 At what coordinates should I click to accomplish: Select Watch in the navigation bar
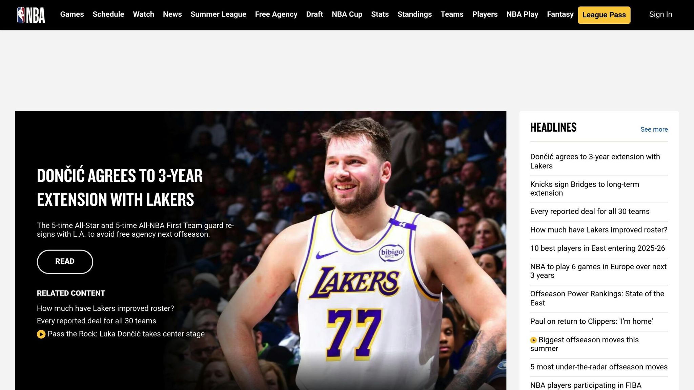tap(143, 15)
